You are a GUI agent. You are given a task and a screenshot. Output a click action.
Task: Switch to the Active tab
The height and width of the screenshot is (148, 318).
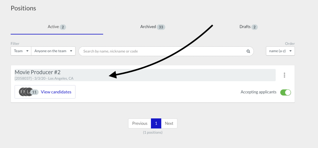(x=53, y=27)
